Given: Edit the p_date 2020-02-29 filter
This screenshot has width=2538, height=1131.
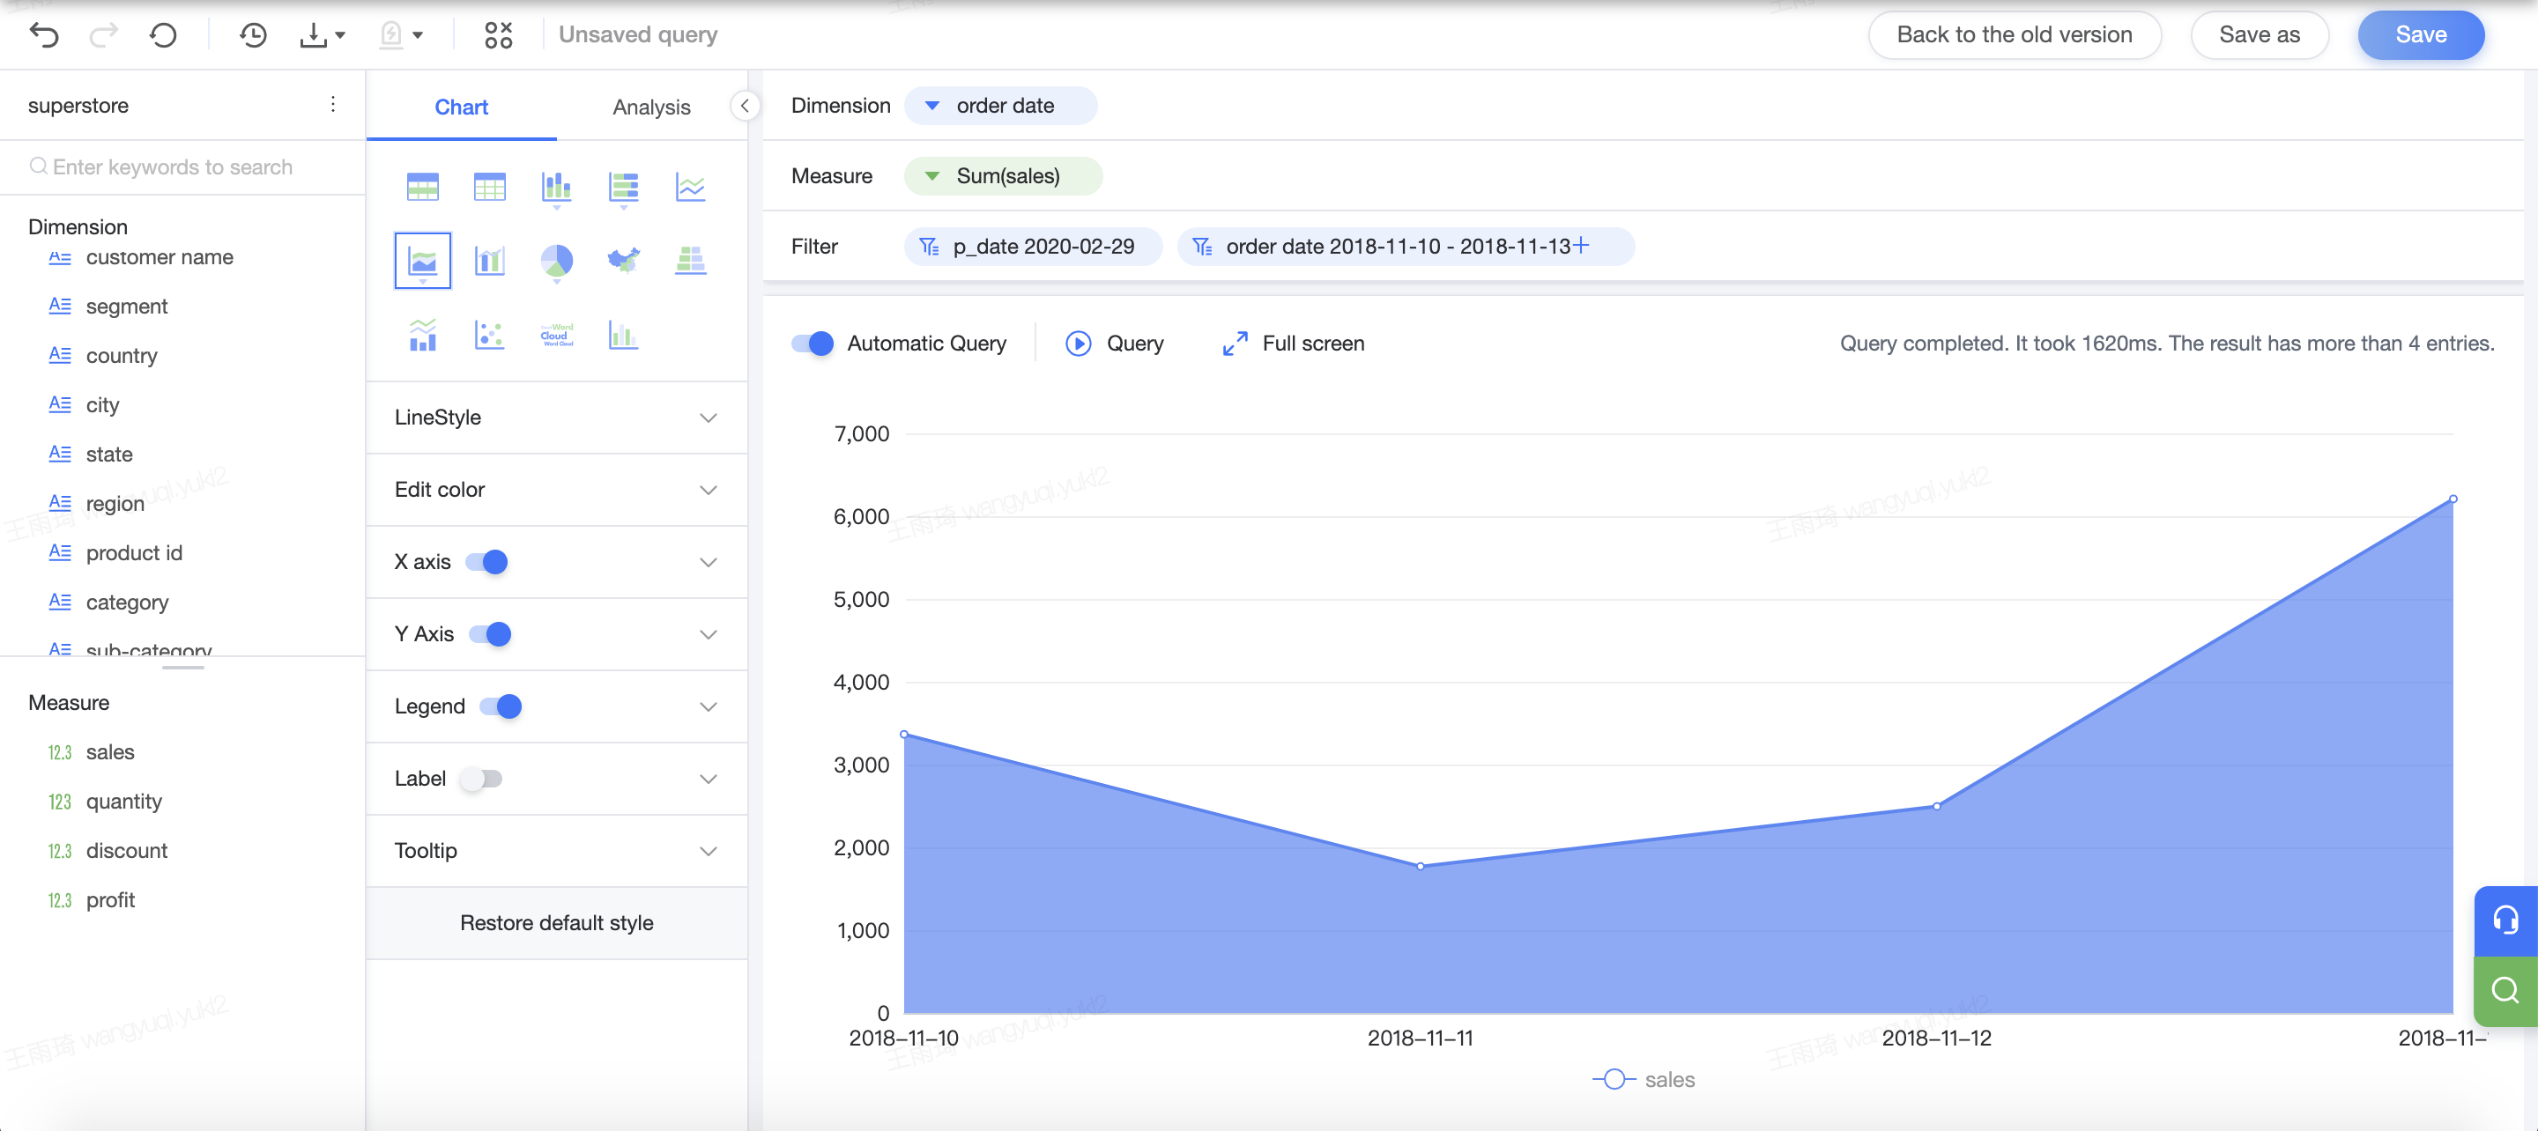Looking at the screenshot, I should pos(1033,247).
